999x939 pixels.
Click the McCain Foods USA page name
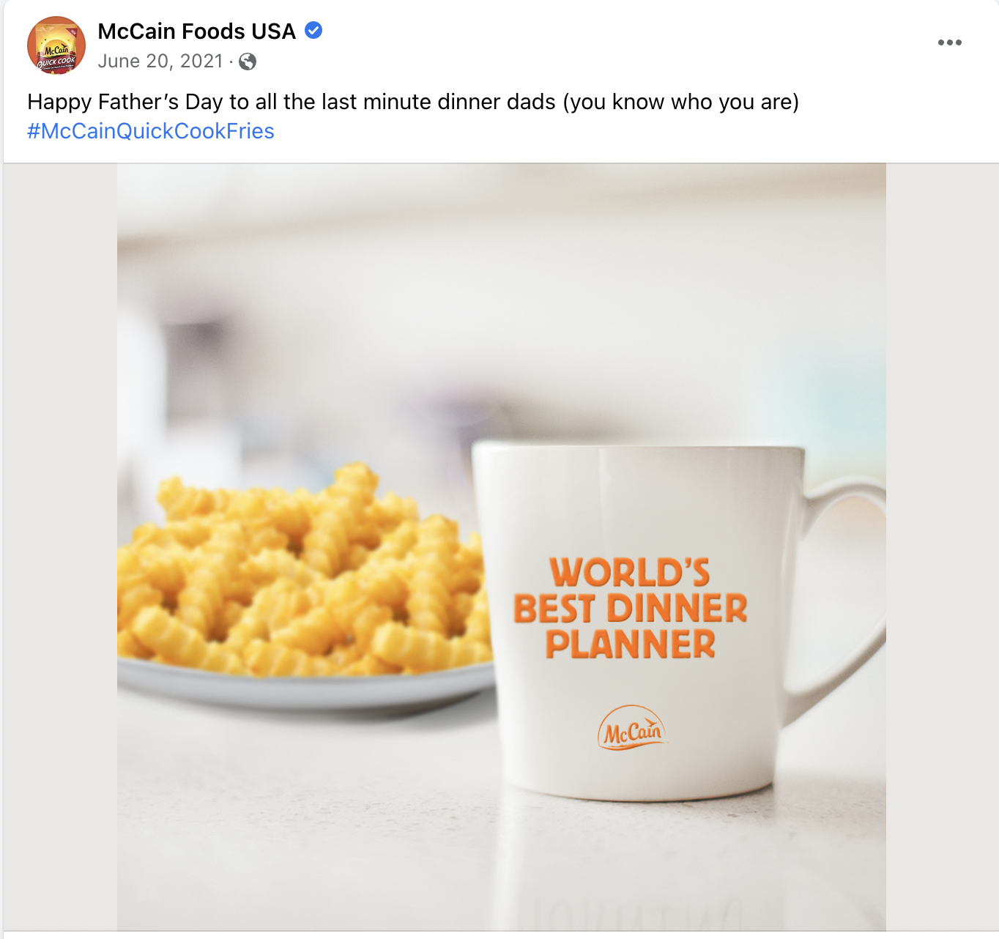(196, 31)
